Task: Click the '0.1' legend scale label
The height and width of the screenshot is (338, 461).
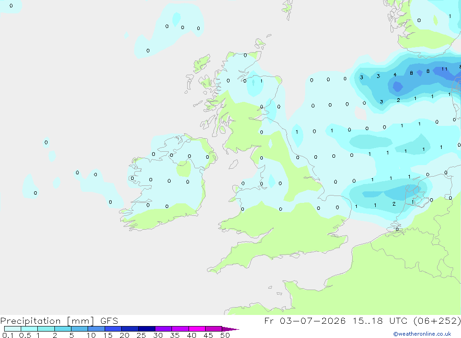Action: (x=8, y=335)
